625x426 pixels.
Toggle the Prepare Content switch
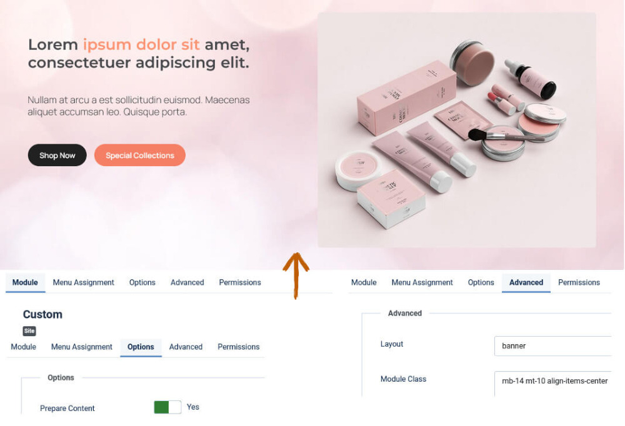point(167,407)
